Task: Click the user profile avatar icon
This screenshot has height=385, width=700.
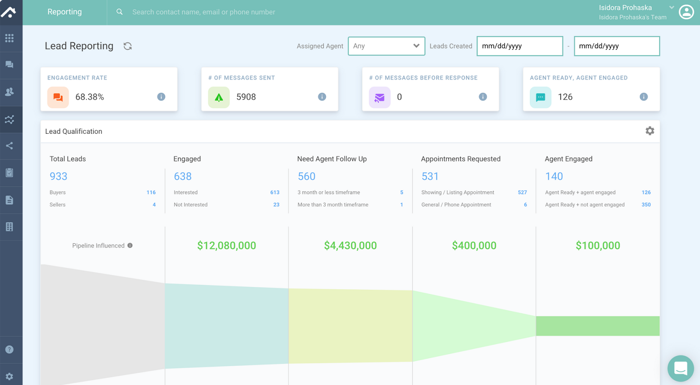Action: [686, 12]
